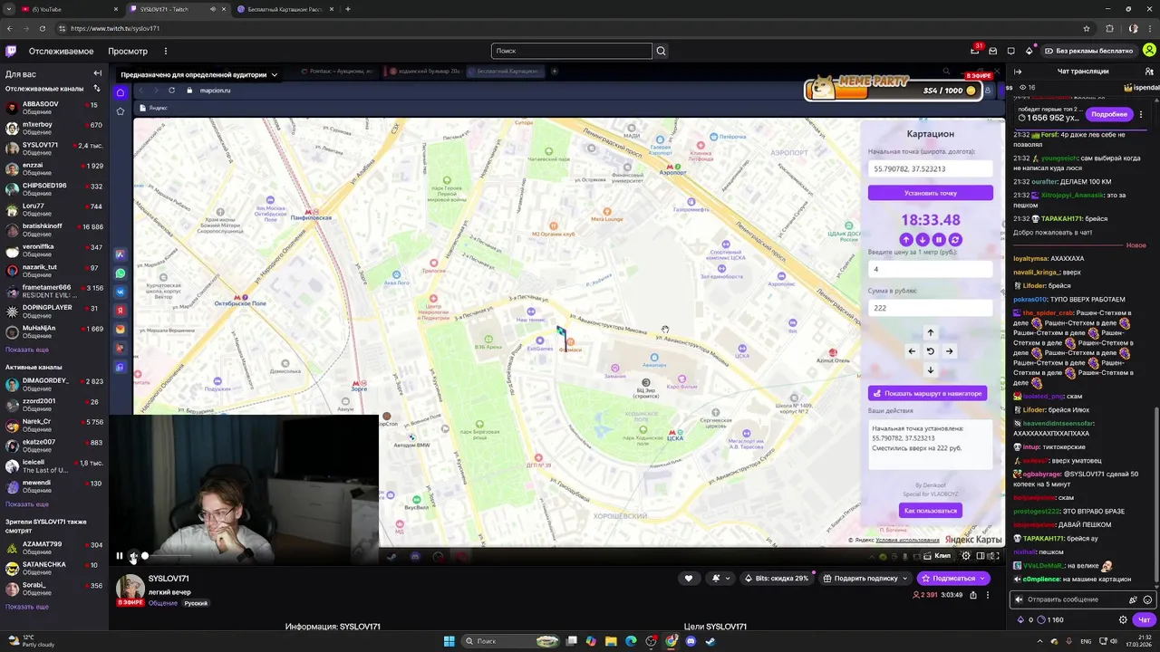Click SYSLOV171 streamer avatar below player

(x=130, y=588)
